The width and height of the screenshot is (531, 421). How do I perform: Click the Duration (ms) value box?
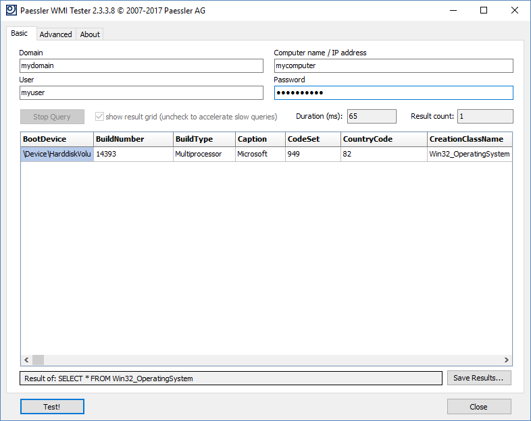pos(372,116)
